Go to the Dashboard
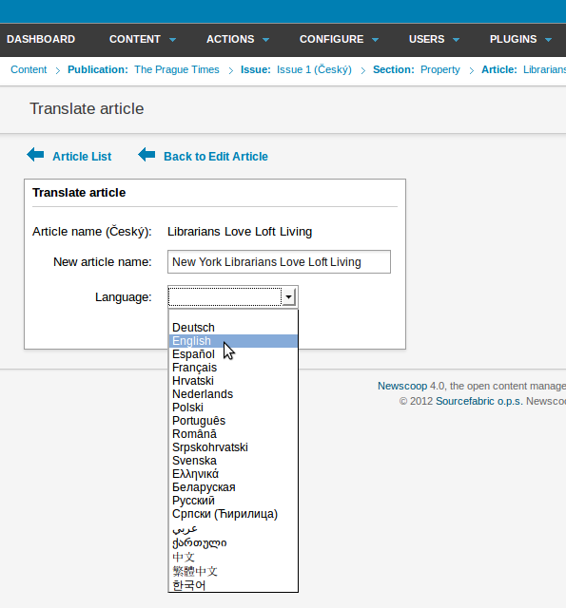Viewport: 566px width, 608px height. 41,40
